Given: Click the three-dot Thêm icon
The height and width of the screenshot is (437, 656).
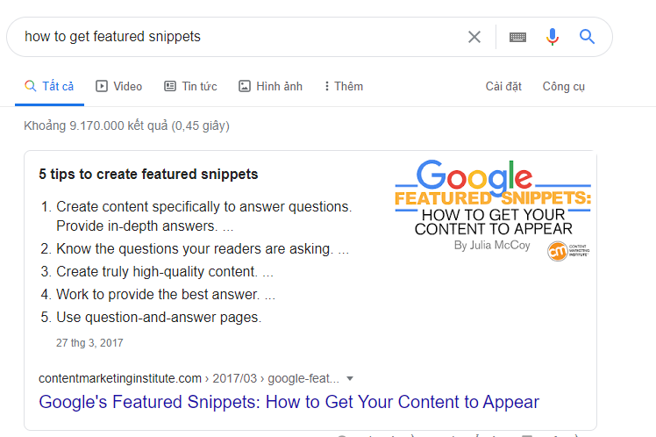Looking at the screenshot, I should click(326, 86).
